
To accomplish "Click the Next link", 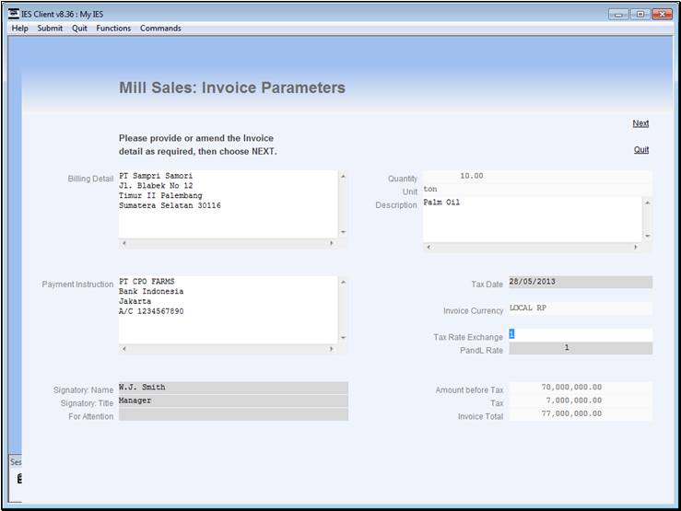I will click(x=640, y=123).
